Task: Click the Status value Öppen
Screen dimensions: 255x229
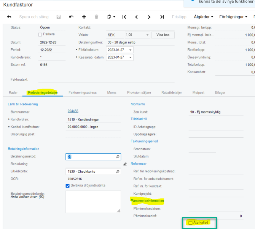Action: (45, 27)
